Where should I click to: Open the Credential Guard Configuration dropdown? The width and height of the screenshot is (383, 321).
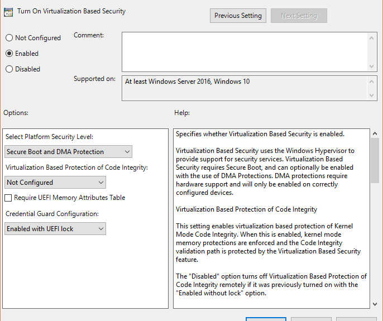tap(55, 229)
